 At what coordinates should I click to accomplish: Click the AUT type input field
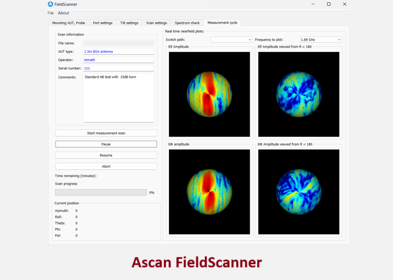click(118, 52)
